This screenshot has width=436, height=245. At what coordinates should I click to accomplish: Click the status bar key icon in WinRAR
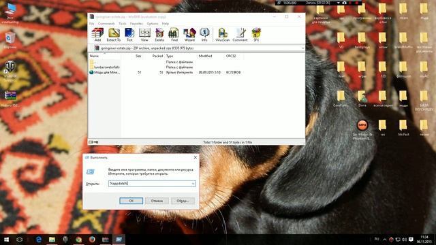[x=96, y=142]
